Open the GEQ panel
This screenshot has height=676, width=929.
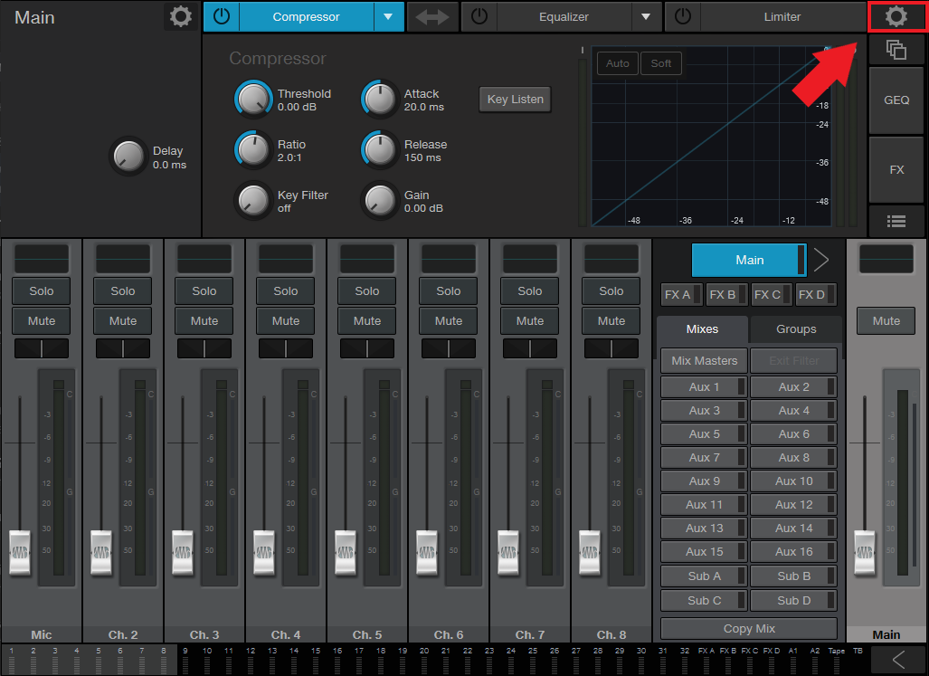(x=896, y=100)
